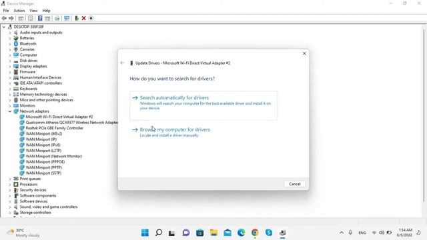Viewport: 427px width, 240px height.
Task: Click the Task View taskbar icon
Action: 171,233
